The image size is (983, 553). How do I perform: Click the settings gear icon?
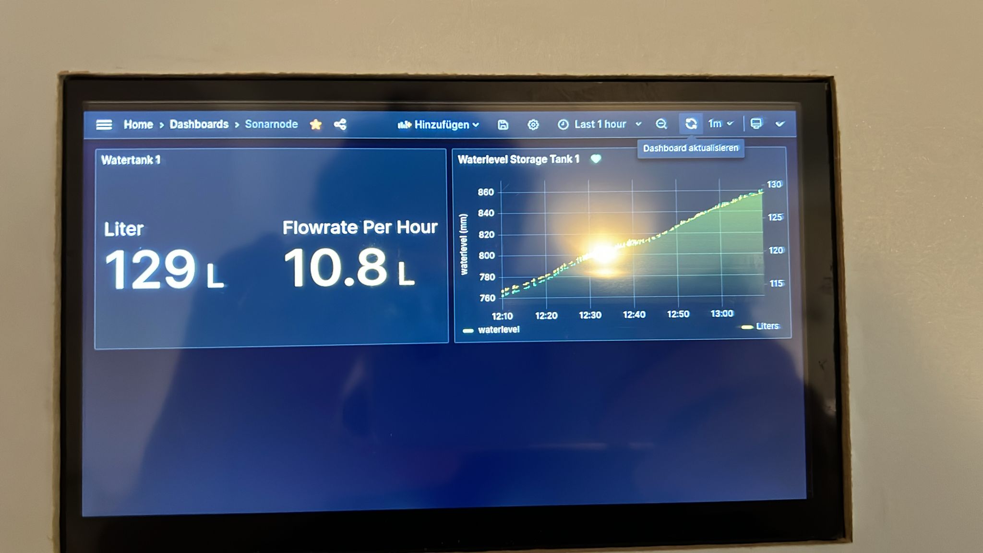pyautogui.click(x=534, y=124)
